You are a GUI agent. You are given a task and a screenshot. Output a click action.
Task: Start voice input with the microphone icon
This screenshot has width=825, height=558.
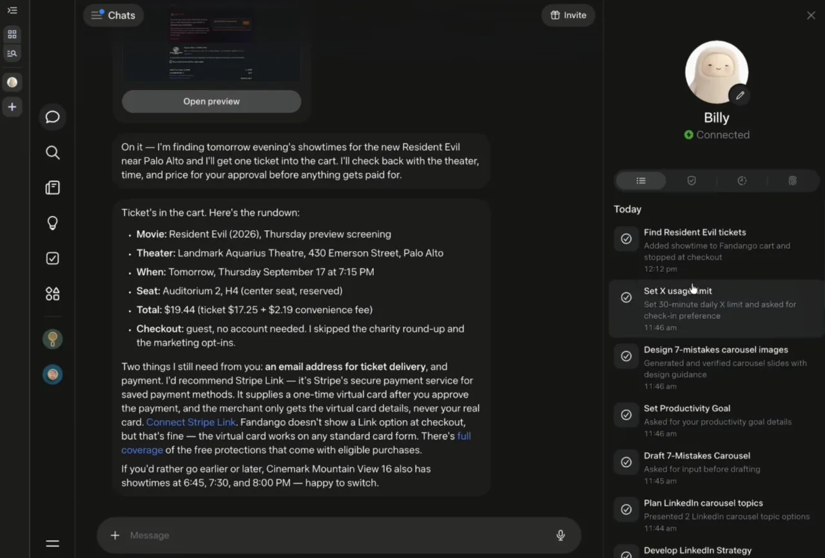click(561, 535)
